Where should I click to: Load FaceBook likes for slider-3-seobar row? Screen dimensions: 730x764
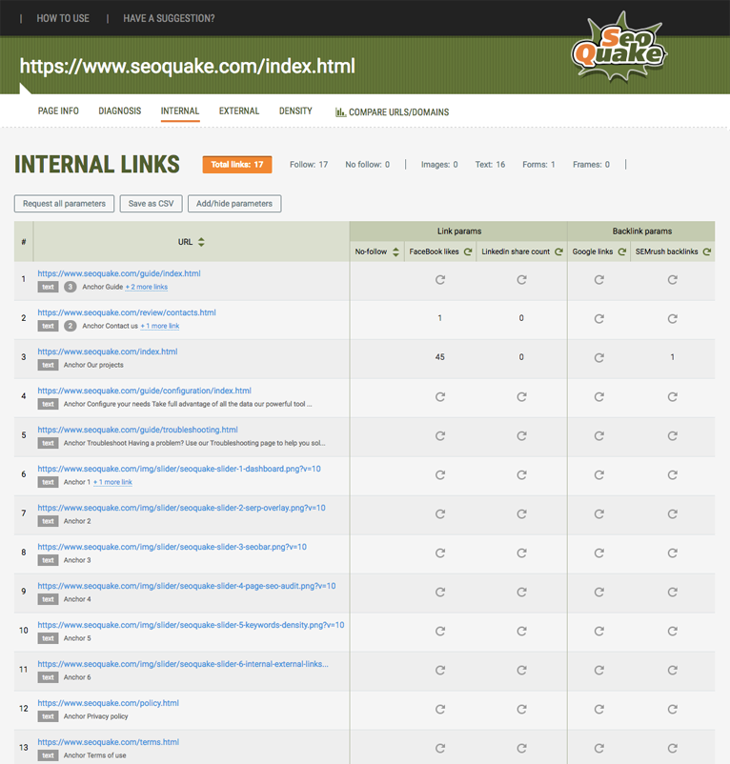[440, 553]
